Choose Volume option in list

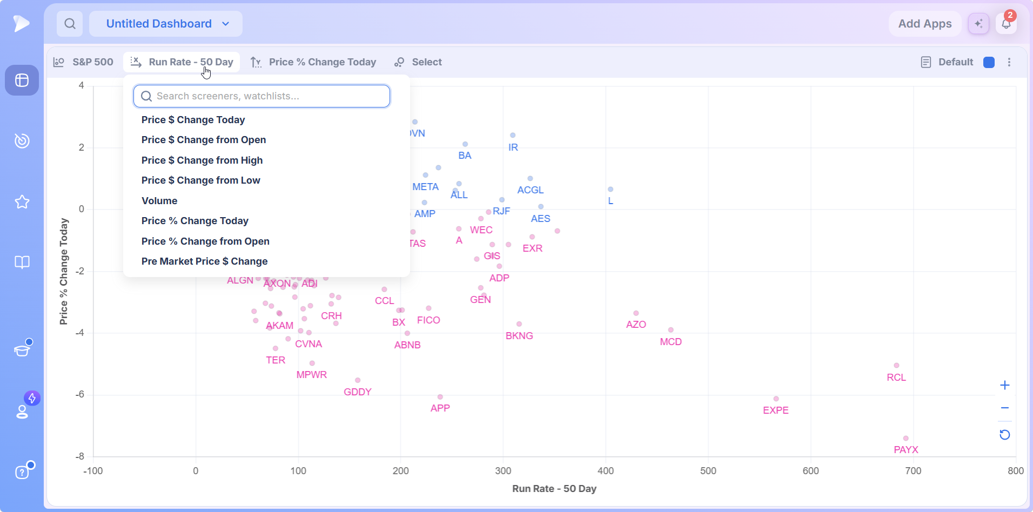point(159,201)
